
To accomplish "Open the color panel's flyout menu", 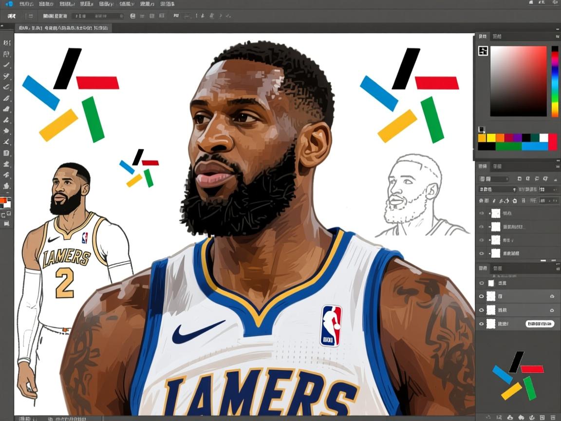I will 557,37.
